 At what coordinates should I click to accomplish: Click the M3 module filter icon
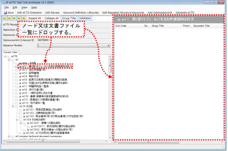tap(14, 19)
